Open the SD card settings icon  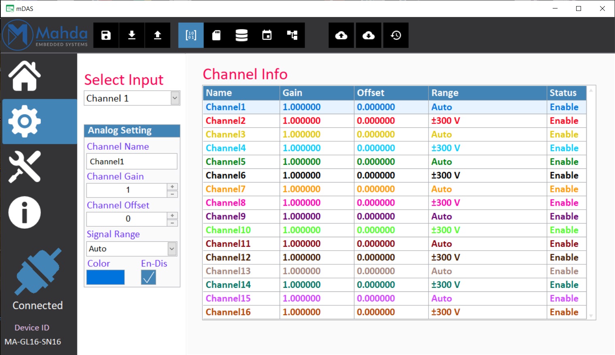[x=216, y=35]
